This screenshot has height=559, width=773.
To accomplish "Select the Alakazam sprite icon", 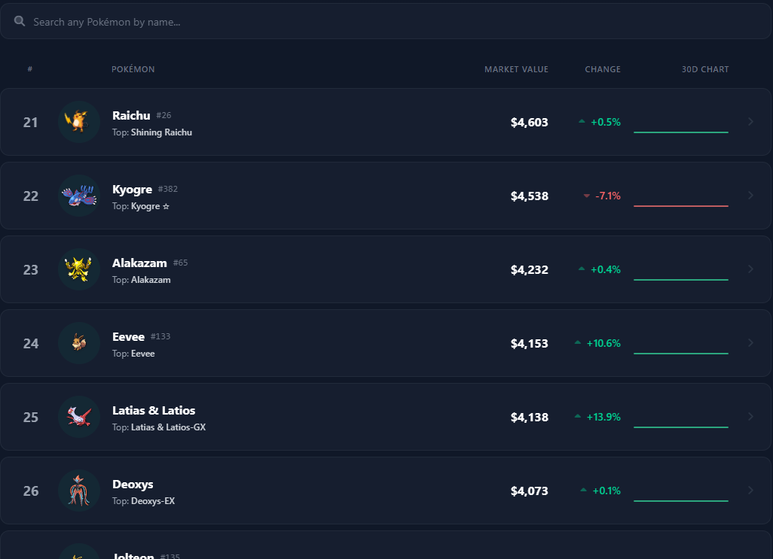I will click(x=79, y=269).
